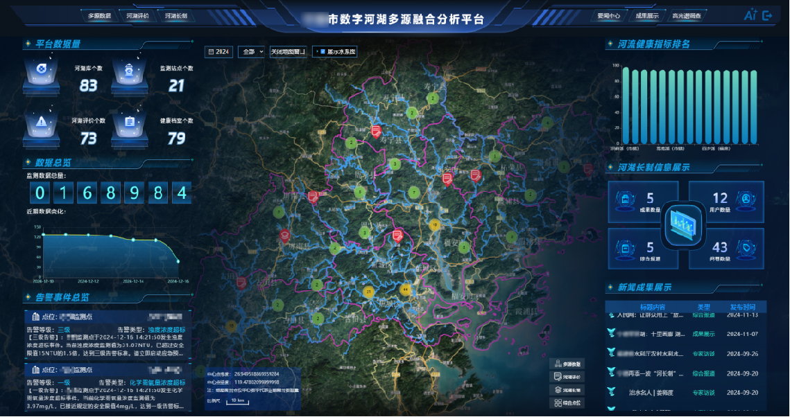790x417 pixels.
Task: Toggle the 多源数据 map layer button
Action: pos(569,364)
